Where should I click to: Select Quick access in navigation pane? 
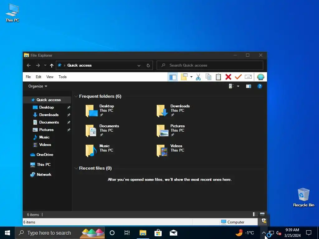(47, 100)
